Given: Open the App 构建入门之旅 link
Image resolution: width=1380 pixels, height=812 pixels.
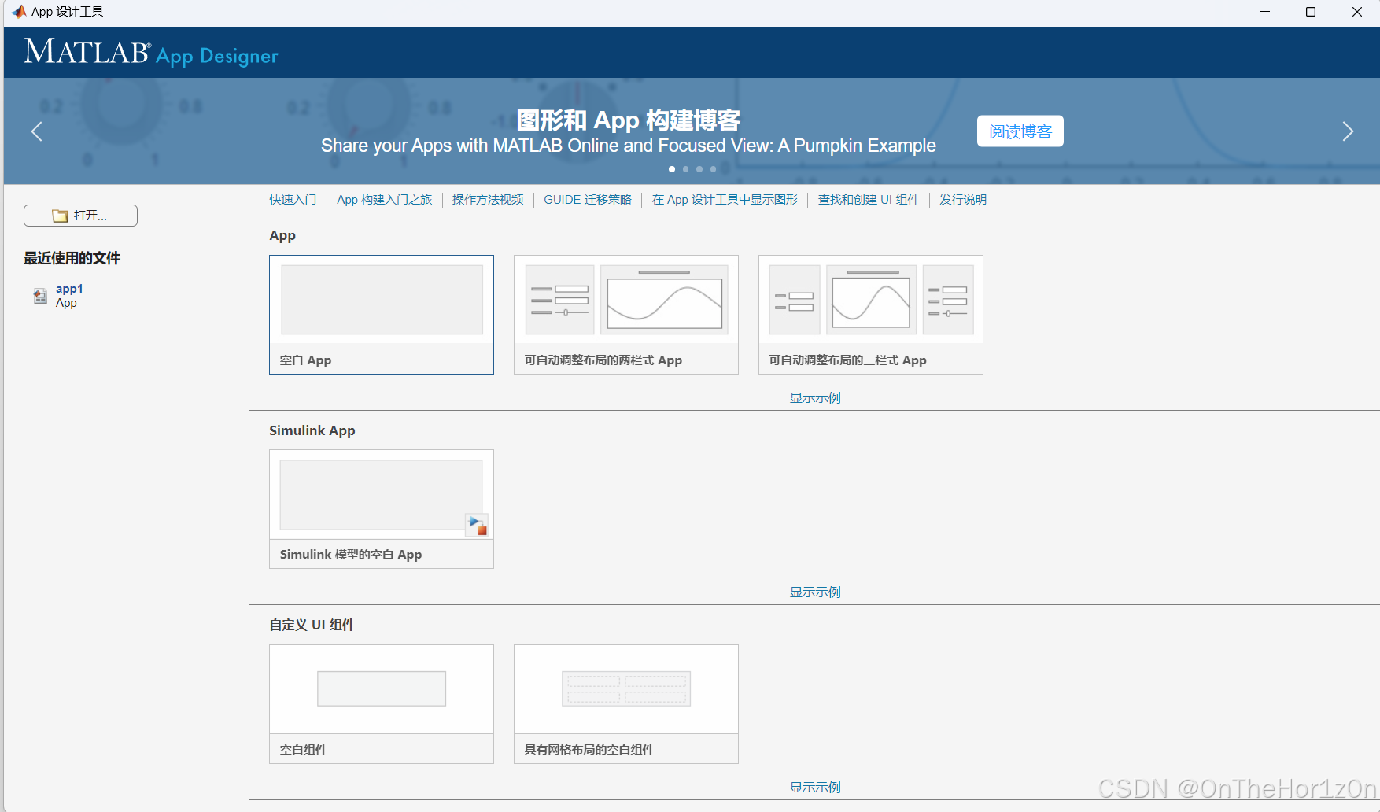Looking at the screenshot, I should (385, 200).
